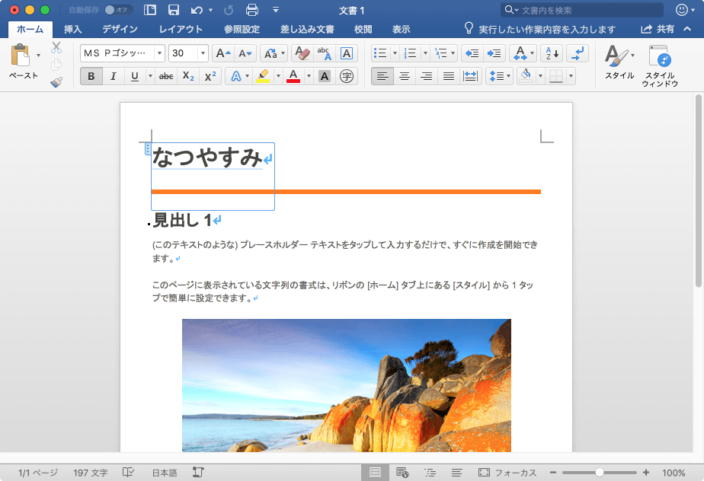This screenshot has height=481, width=704.
Task: Open the Review tab
Action: coord(363,29)
